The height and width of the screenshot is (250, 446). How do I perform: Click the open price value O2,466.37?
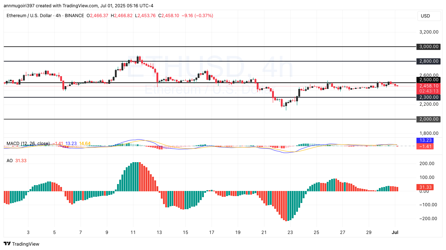point(97,16)
